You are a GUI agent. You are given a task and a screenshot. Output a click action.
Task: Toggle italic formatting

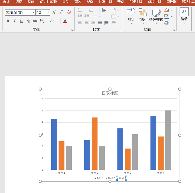coord(15,21)
